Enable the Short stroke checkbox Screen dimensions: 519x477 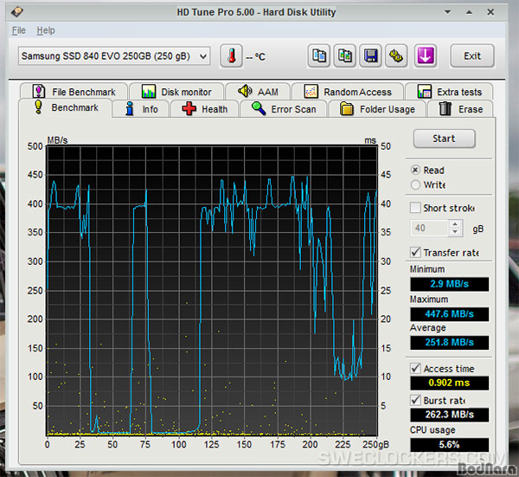[416, 209]
